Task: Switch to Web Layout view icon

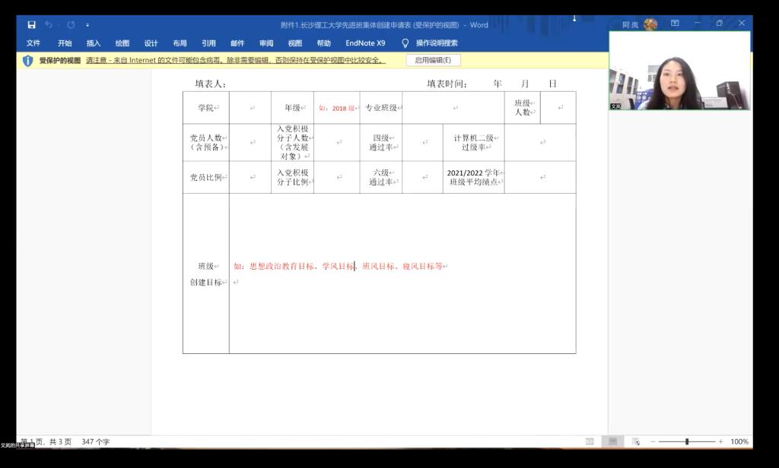Action: [635, 441]
